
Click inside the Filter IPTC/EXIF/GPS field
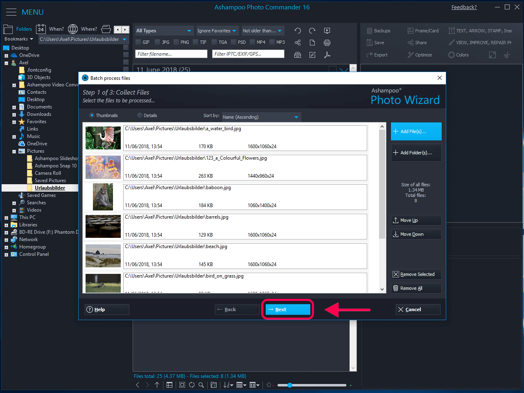pyautogui.click(x=248, y=54)
